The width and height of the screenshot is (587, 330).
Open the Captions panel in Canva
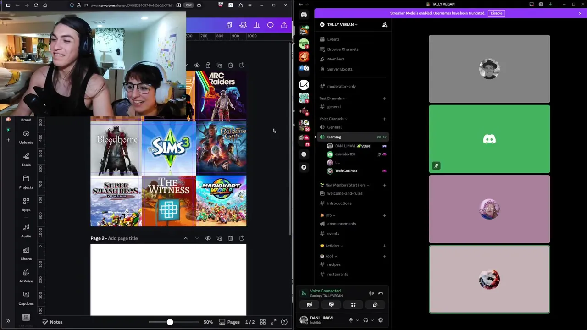click(26, 298)
